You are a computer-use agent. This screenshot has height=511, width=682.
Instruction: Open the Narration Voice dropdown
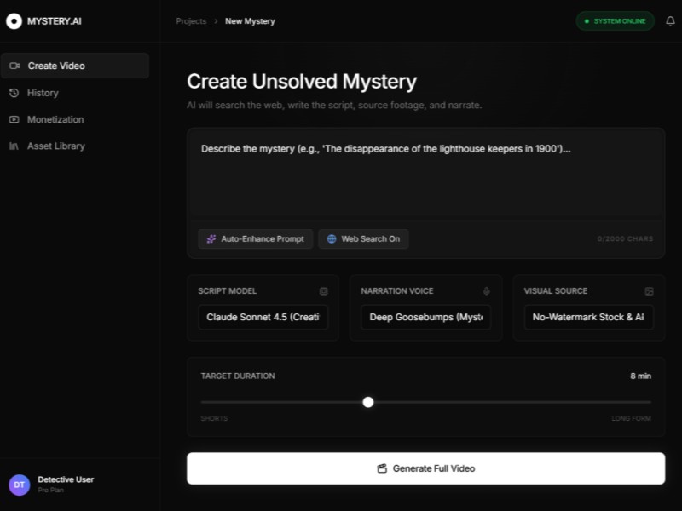425,318
